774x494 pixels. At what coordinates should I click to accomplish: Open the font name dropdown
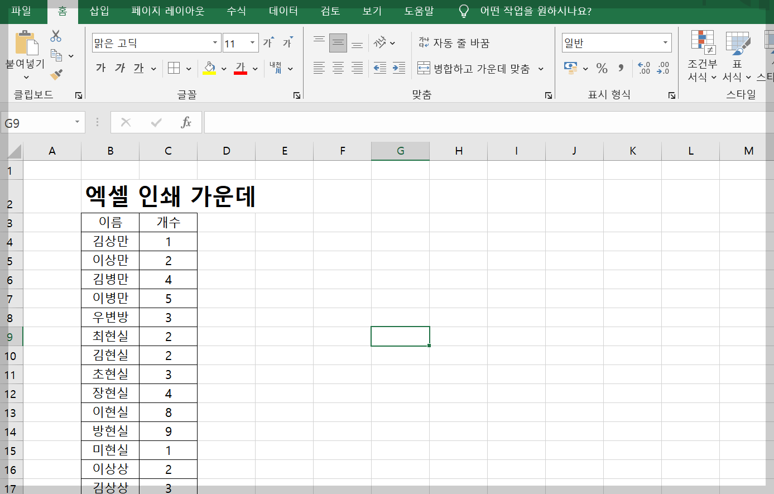215,42
